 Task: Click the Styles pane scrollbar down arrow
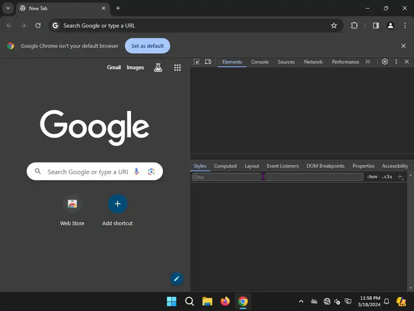coord(410,288)
